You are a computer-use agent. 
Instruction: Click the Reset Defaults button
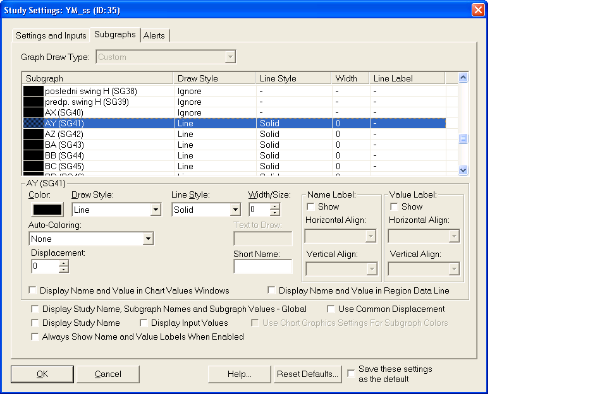click(x=307, y=374)
